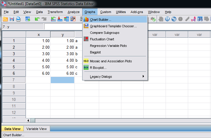This screenshot has width=211, height=138.
Task: Open the Transform menu
Action: pyautogui.click(x=55, y=12)
